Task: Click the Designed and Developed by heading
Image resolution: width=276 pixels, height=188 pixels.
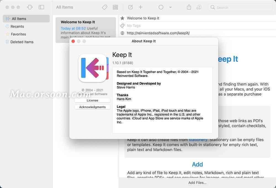Action: 139,83
